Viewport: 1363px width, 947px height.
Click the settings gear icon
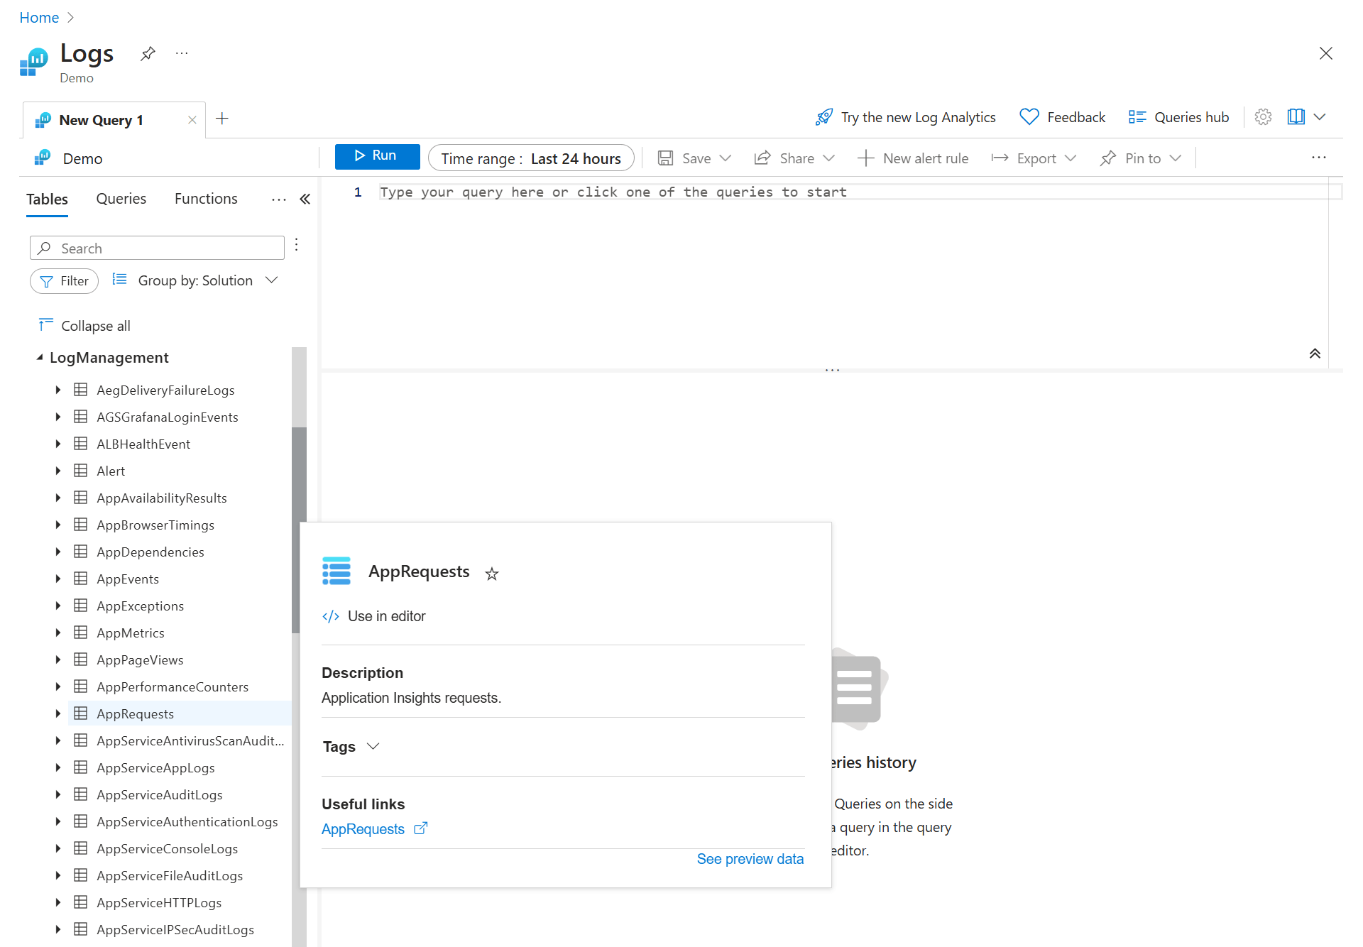pos(1262,117)
